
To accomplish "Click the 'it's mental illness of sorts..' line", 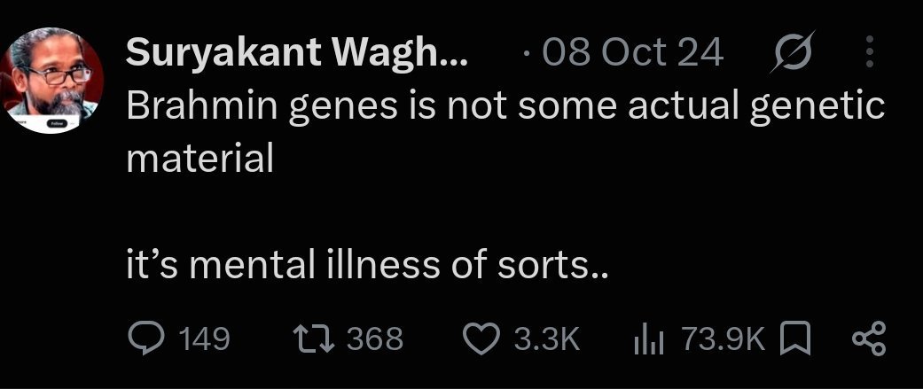I will (x=366, y=266).
